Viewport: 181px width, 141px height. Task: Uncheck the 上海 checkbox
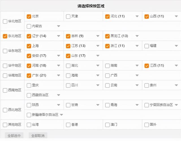click(x=29, y=46)
